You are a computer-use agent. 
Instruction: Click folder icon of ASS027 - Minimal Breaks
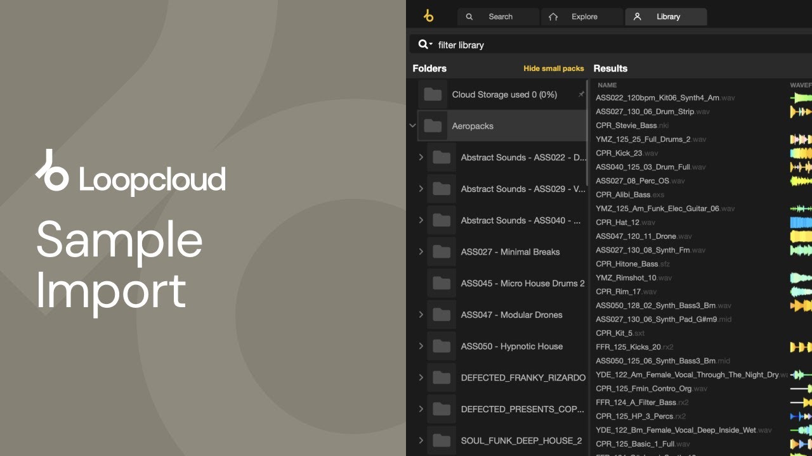(442, 251)
